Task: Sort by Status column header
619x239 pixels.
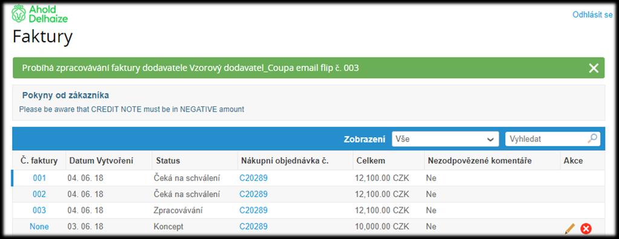Action: click(168, 161)
